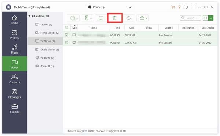The height and width of the screenshot is (136, 220).
Task: Click the 734.40 MB size cell
Action: (131, 43)
